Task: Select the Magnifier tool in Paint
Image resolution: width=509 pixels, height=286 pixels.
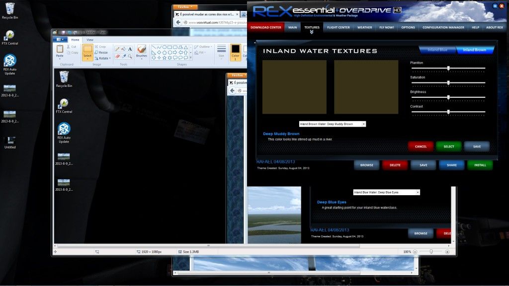Action: pyautogui.click(x=130, y=56)
